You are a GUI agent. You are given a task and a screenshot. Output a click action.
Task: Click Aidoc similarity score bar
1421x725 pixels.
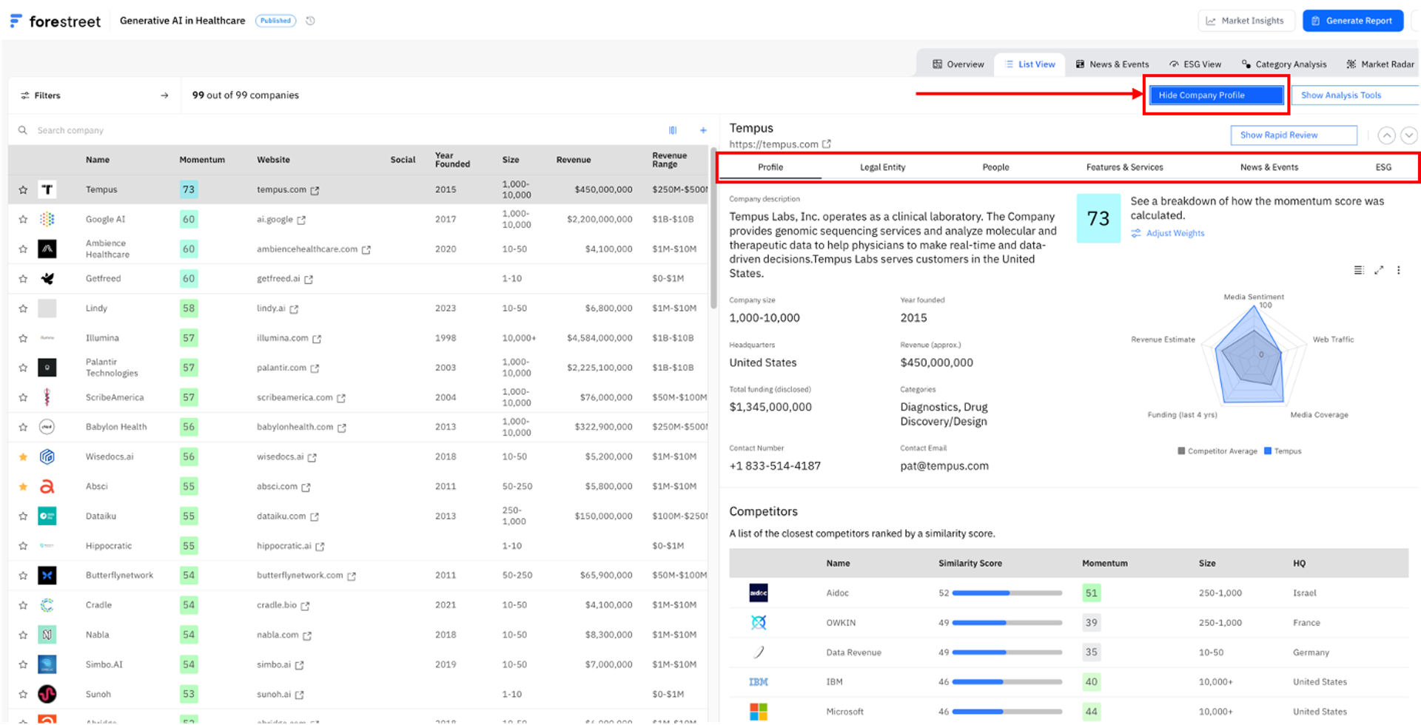(x=1007, y=593)
